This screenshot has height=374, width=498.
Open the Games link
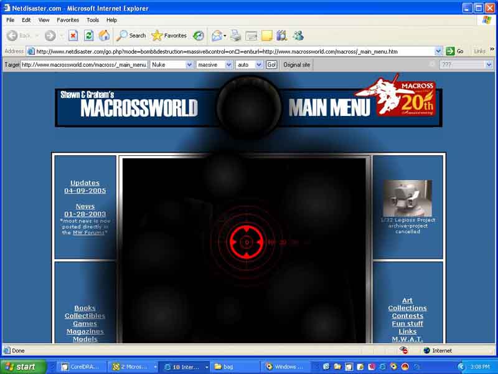click(85, 324)
